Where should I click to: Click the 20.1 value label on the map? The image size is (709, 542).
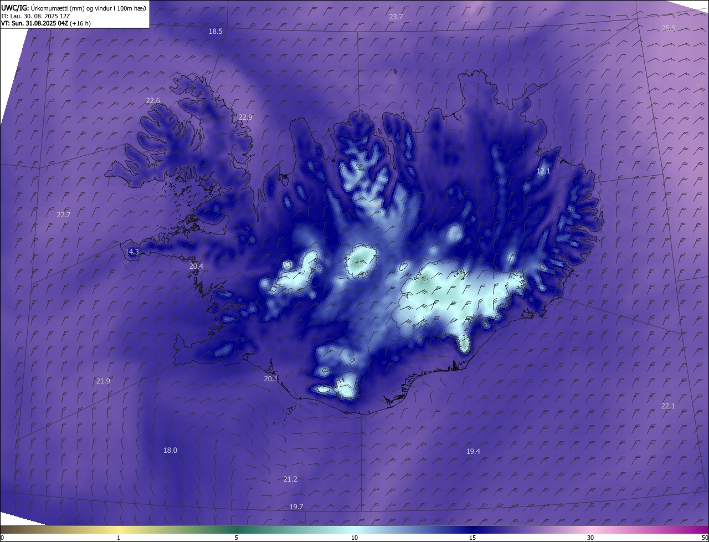(271, 379)
